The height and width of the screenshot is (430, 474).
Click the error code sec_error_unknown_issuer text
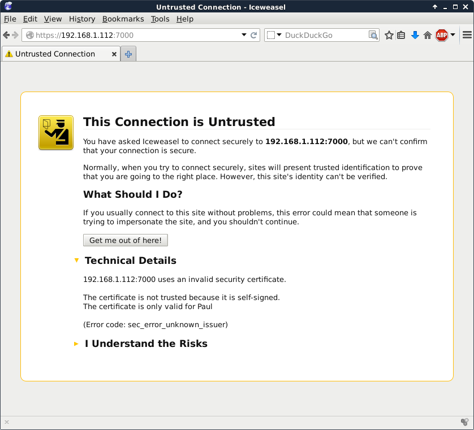click(156, 324)
